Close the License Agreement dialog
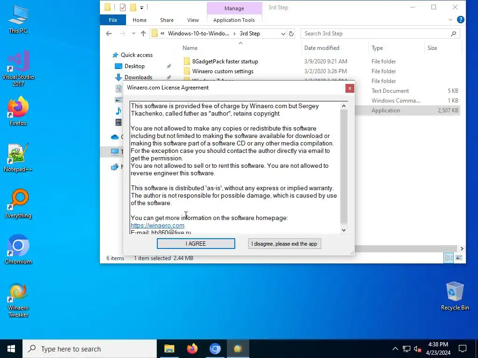The width and height of the screenshot is (478, 358). click(350, 88)
